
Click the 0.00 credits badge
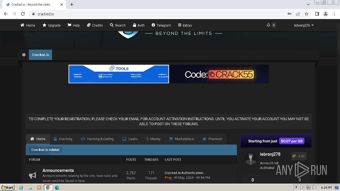(x=299, y=156)
